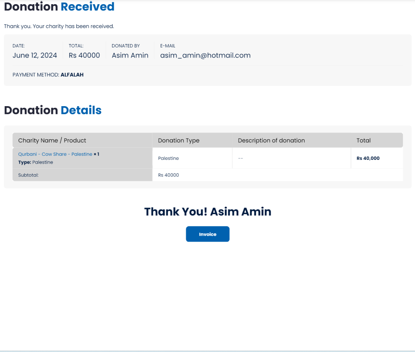The height and width of the screenshot is (352, 415).
Task: Open the Qurbani - Cow Share - Palestine link
Action: tap(55, 154)
